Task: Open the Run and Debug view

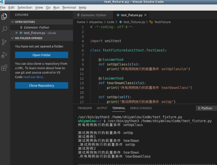Action: click(4, 55)
